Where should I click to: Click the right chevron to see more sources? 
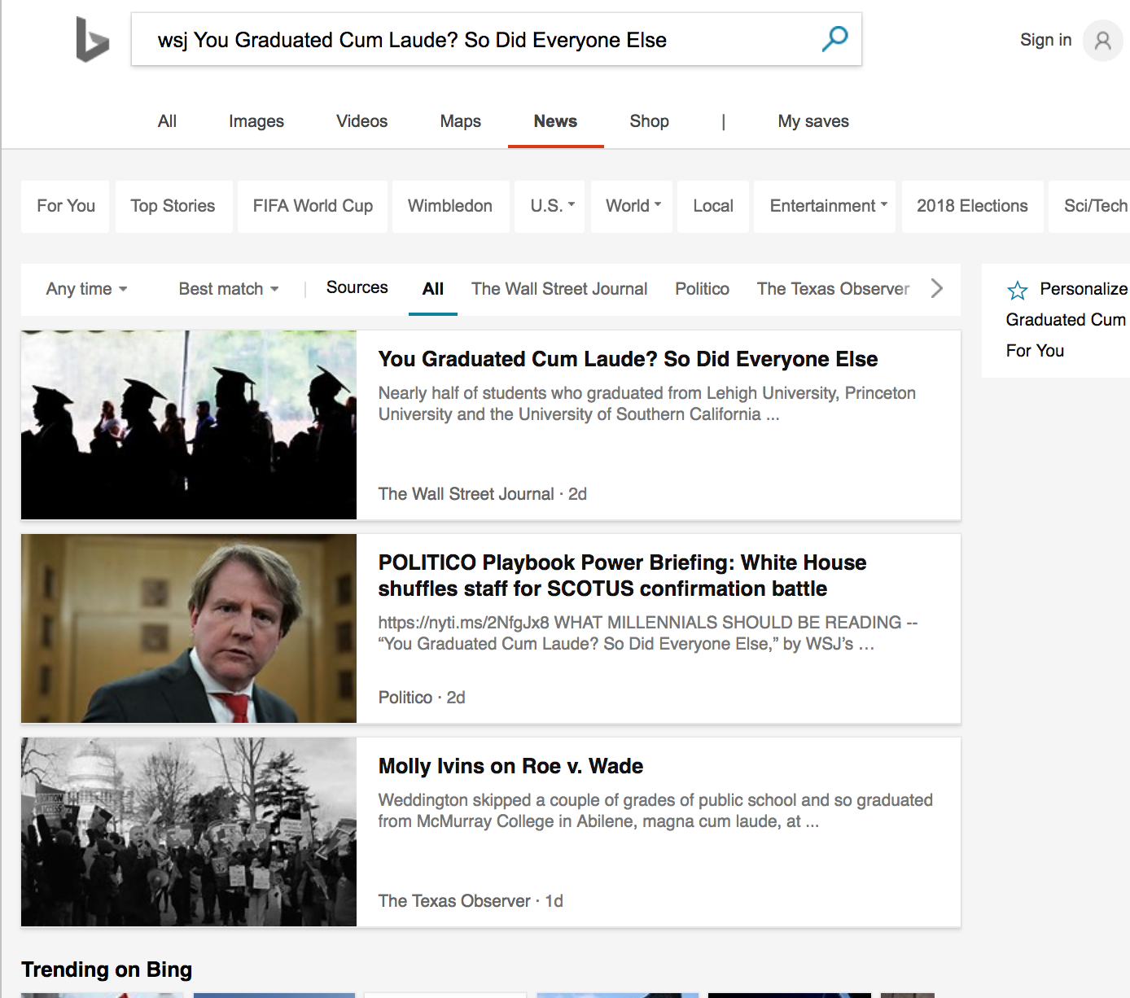pyautogui.click(x=936, y=289)
